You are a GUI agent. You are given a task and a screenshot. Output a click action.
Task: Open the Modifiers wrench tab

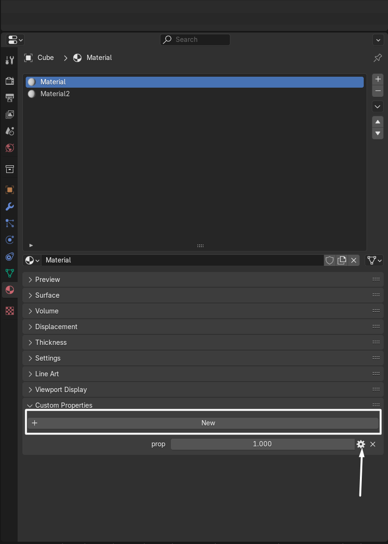pos(10,206)
